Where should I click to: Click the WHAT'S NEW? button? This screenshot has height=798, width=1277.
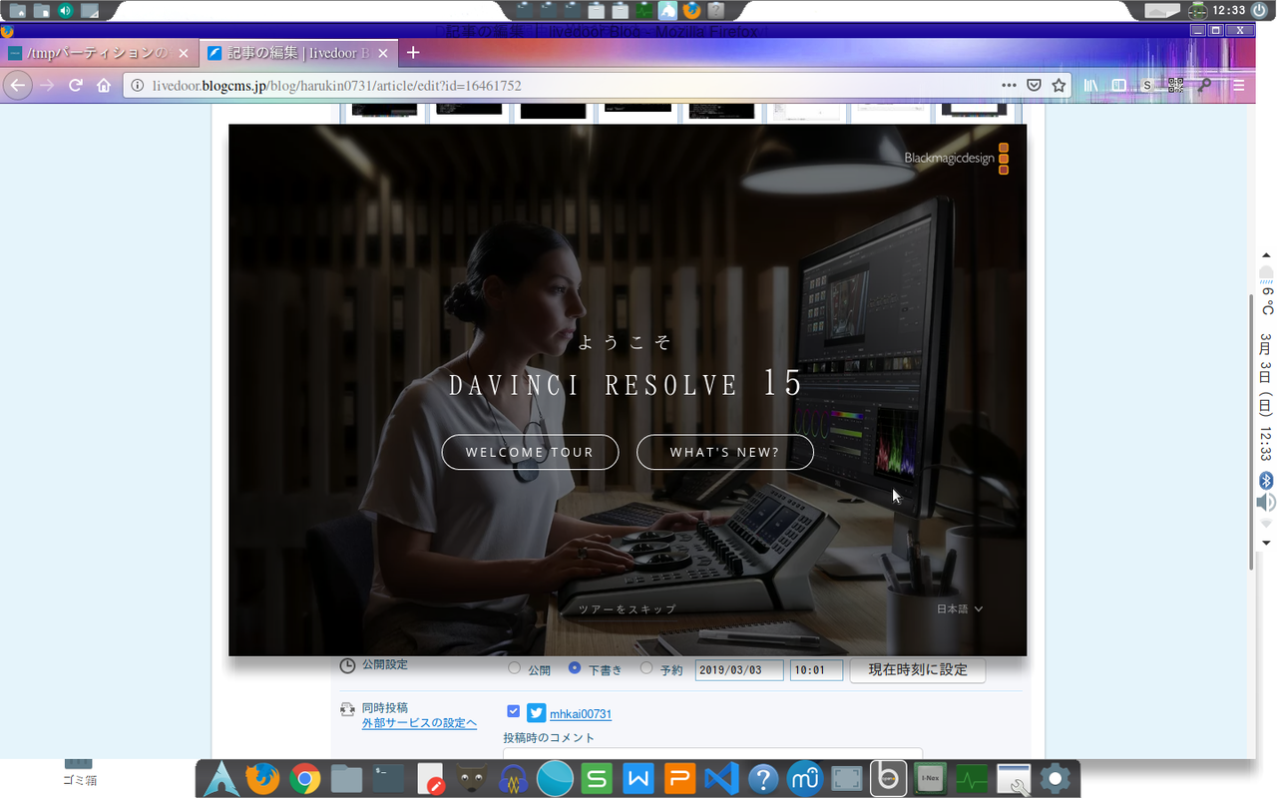tap(725, 452)
